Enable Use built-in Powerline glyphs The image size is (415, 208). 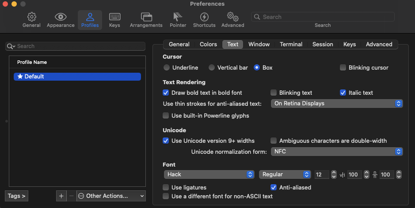click(x=166, y=115)
